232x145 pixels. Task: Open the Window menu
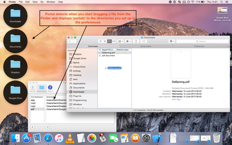(x=51, y=2)
